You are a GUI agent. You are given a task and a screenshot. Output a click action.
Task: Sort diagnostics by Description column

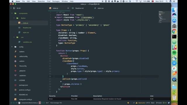point(98,96)
